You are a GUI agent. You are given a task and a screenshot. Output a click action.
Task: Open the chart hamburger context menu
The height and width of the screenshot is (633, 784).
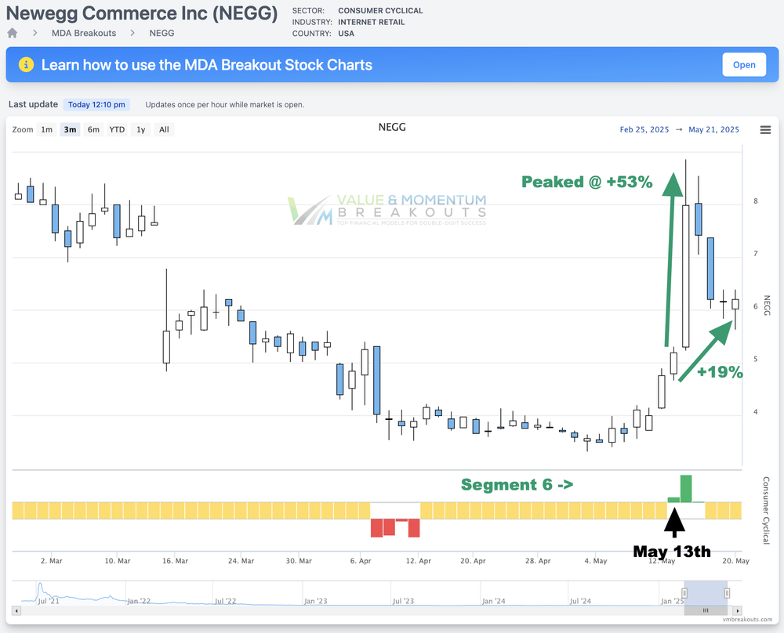click(765, 130)
